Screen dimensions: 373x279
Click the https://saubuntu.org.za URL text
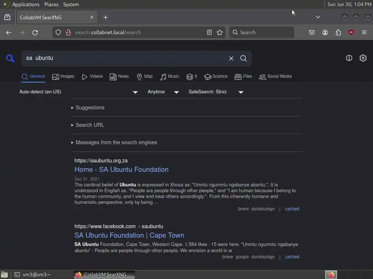(x=101, y=161)
